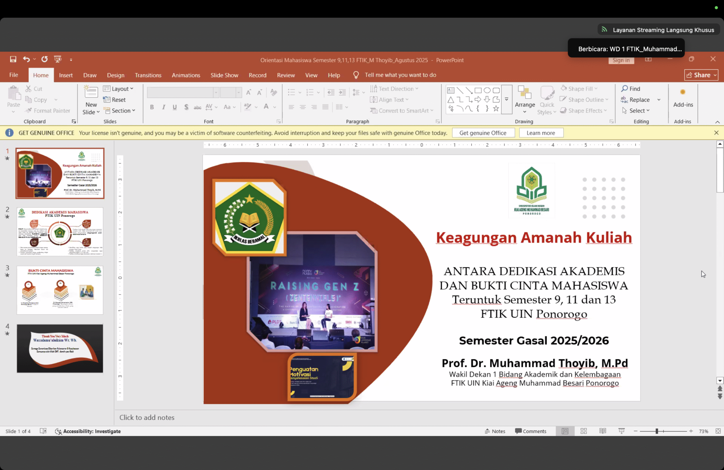Toggle the Notes pane in status bar
The width and height of the screenshot is (724, 470).
495,431
